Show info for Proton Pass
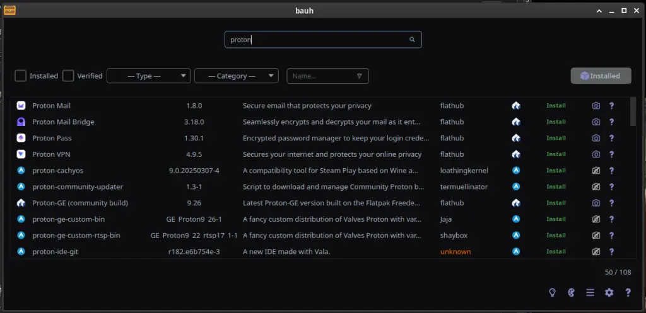646x313 pixels. click(x=611, y=138)
